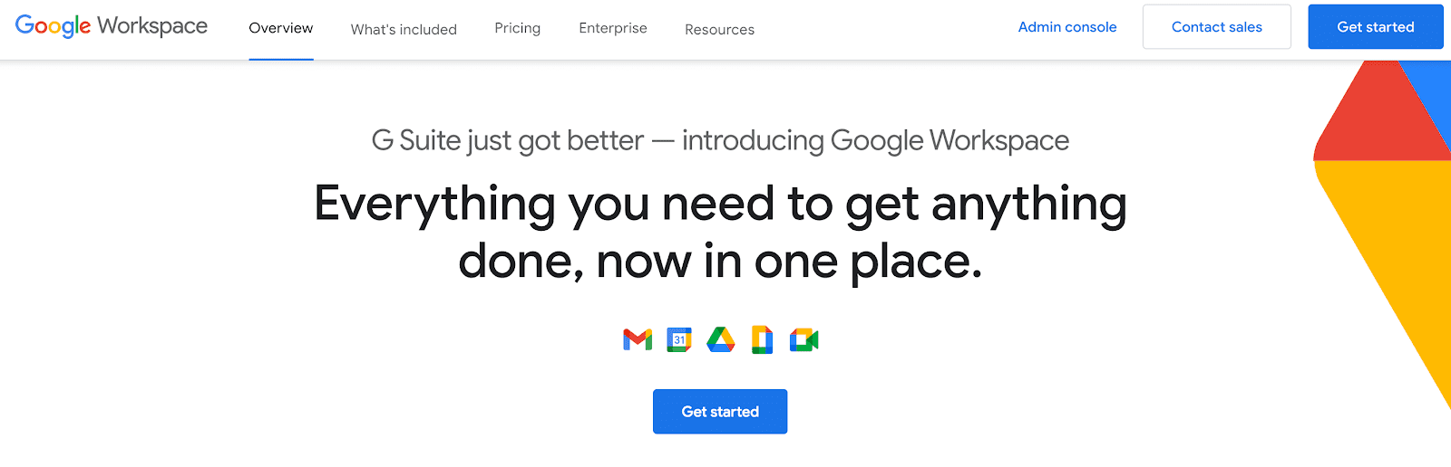This screenshot has height=467, width=1451.
Task: Click the main headline text
Action: tap(721, 233)
